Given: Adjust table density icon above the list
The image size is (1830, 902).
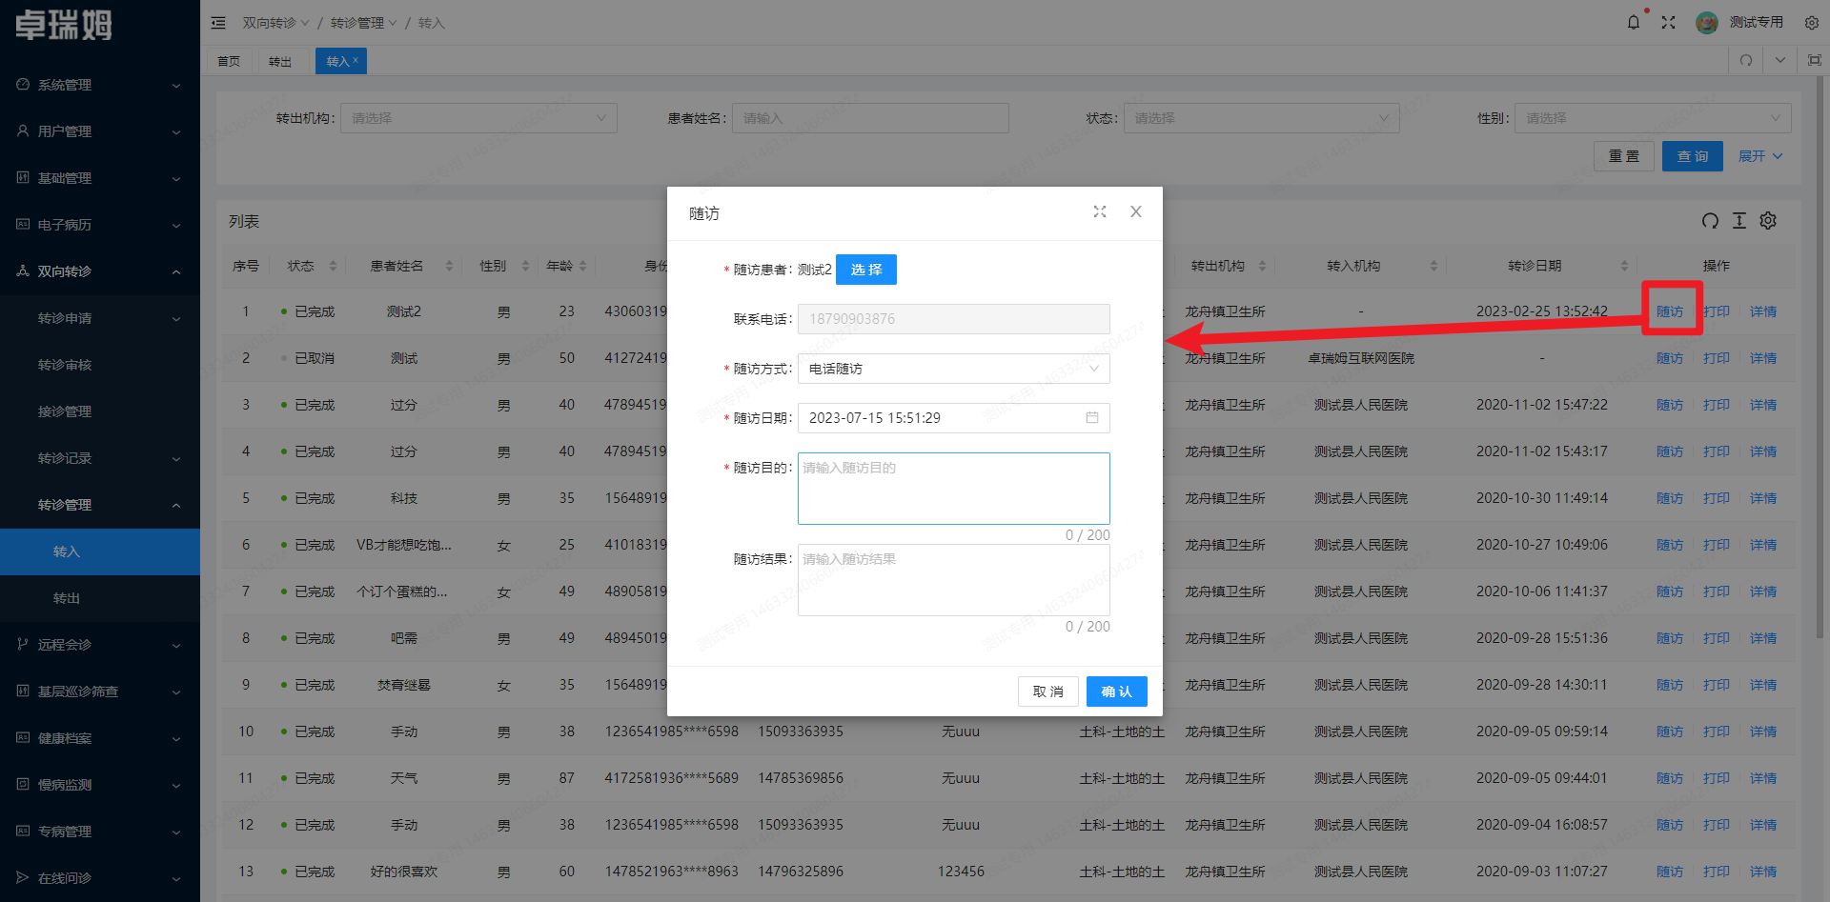Looking at the screenshot, I should 1739,221.
